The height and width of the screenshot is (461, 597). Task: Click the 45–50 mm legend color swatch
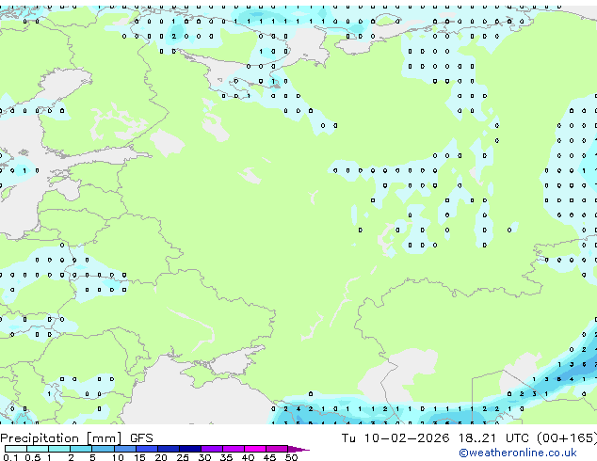tap(277, 449)
